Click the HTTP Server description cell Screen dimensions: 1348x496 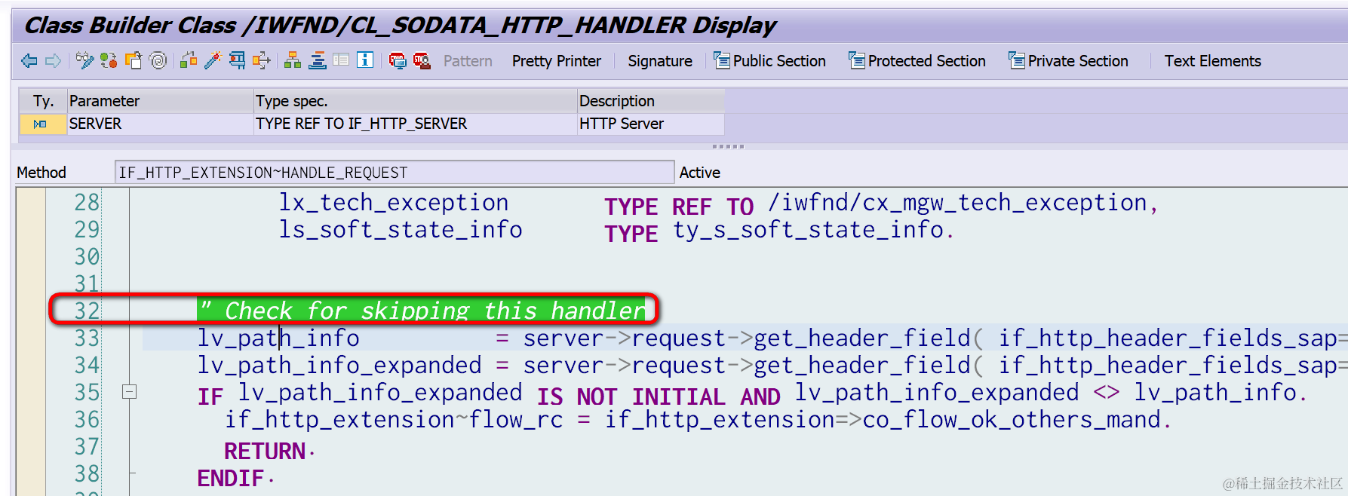[x=650, y=124]
